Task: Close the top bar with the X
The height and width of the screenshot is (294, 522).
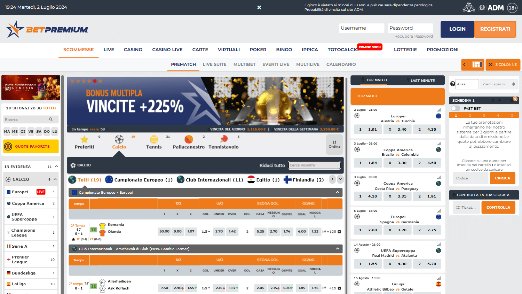Action: click(259, 7)
